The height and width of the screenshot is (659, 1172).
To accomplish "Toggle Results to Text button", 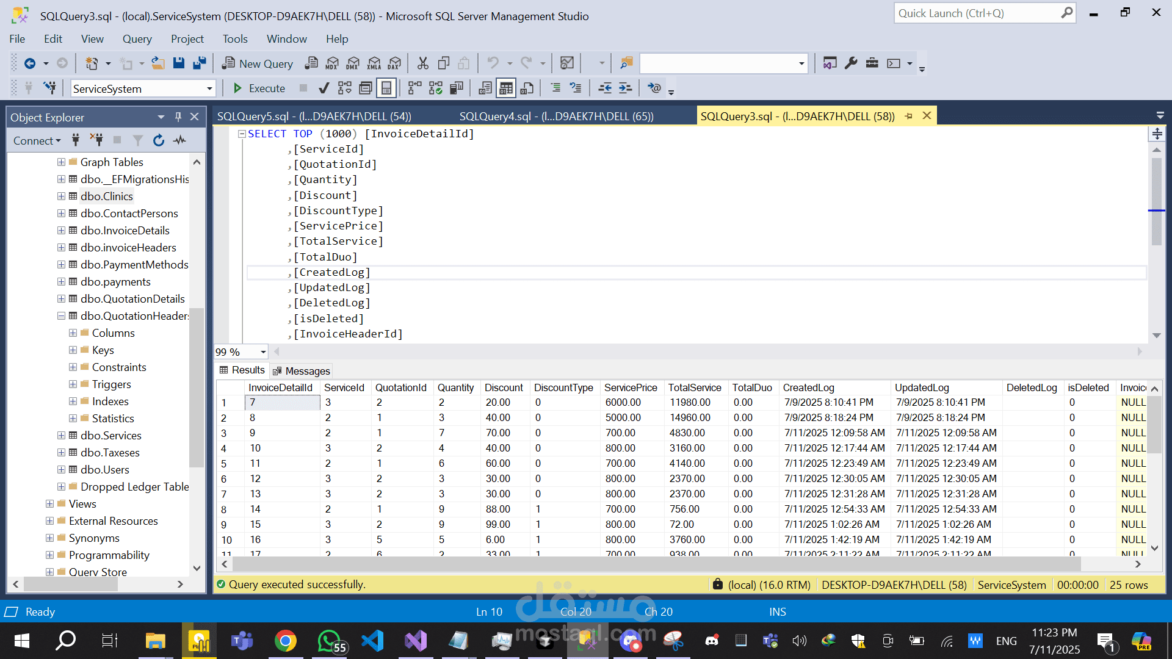I will [x=485, y=88].
